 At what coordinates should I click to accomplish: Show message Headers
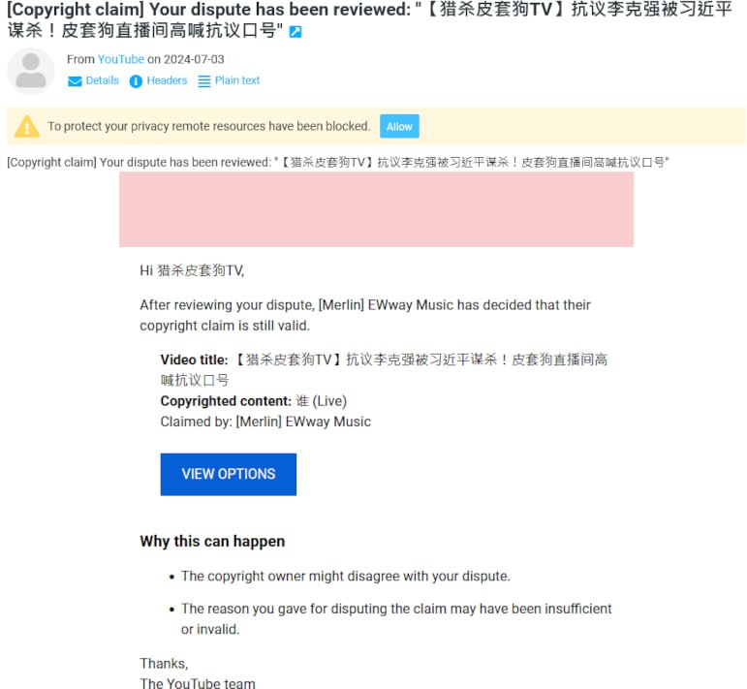coord(167,80)
